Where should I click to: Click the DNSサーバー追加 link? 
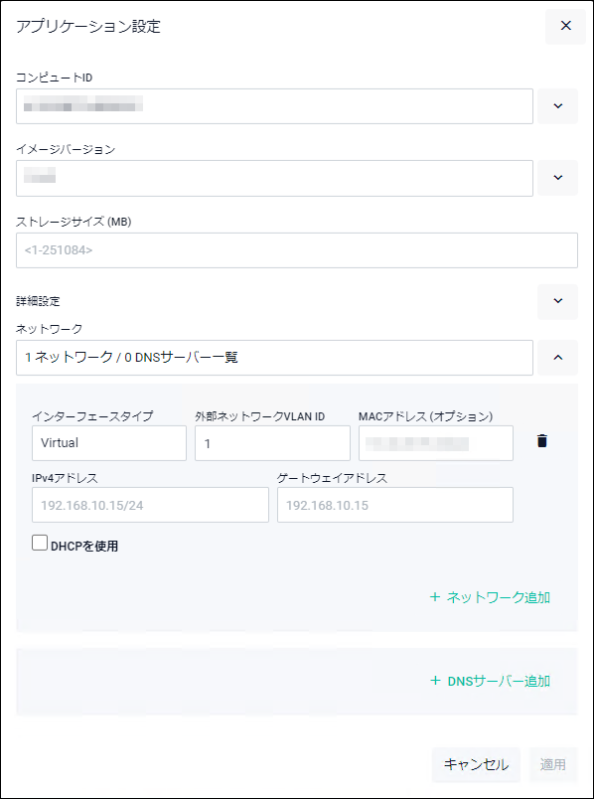click(x=490, y=682)
